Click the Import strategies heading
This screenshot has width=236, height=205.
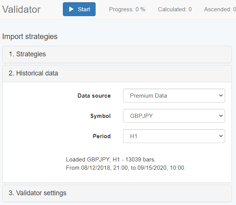tap(30, 36)
